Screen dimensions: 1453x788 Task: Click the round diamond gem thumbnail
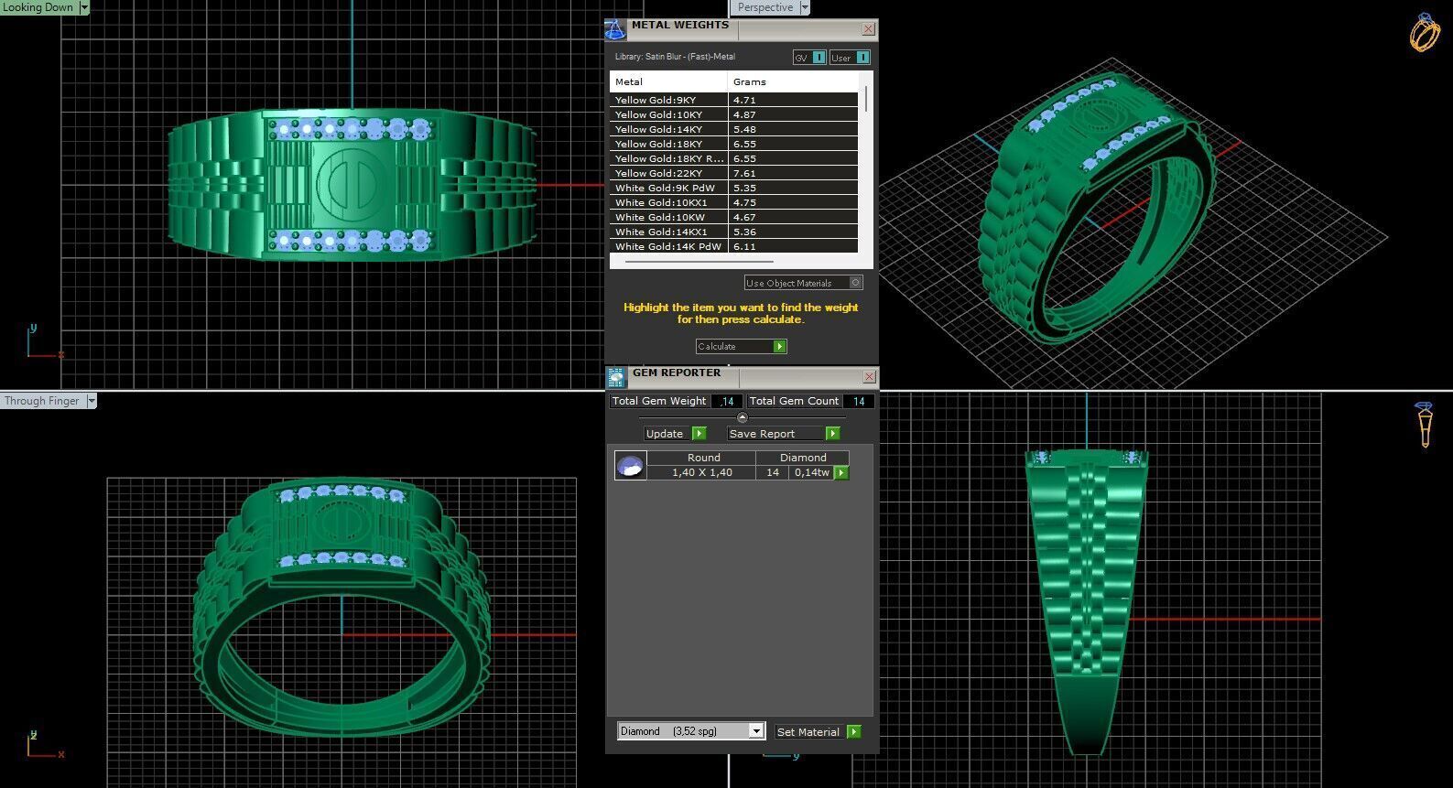[630, 466]
